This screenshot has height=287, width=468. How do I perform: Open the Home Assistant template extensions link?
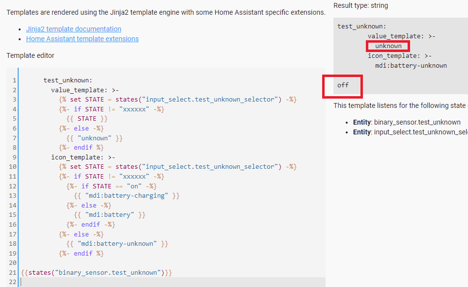point(82,39)
